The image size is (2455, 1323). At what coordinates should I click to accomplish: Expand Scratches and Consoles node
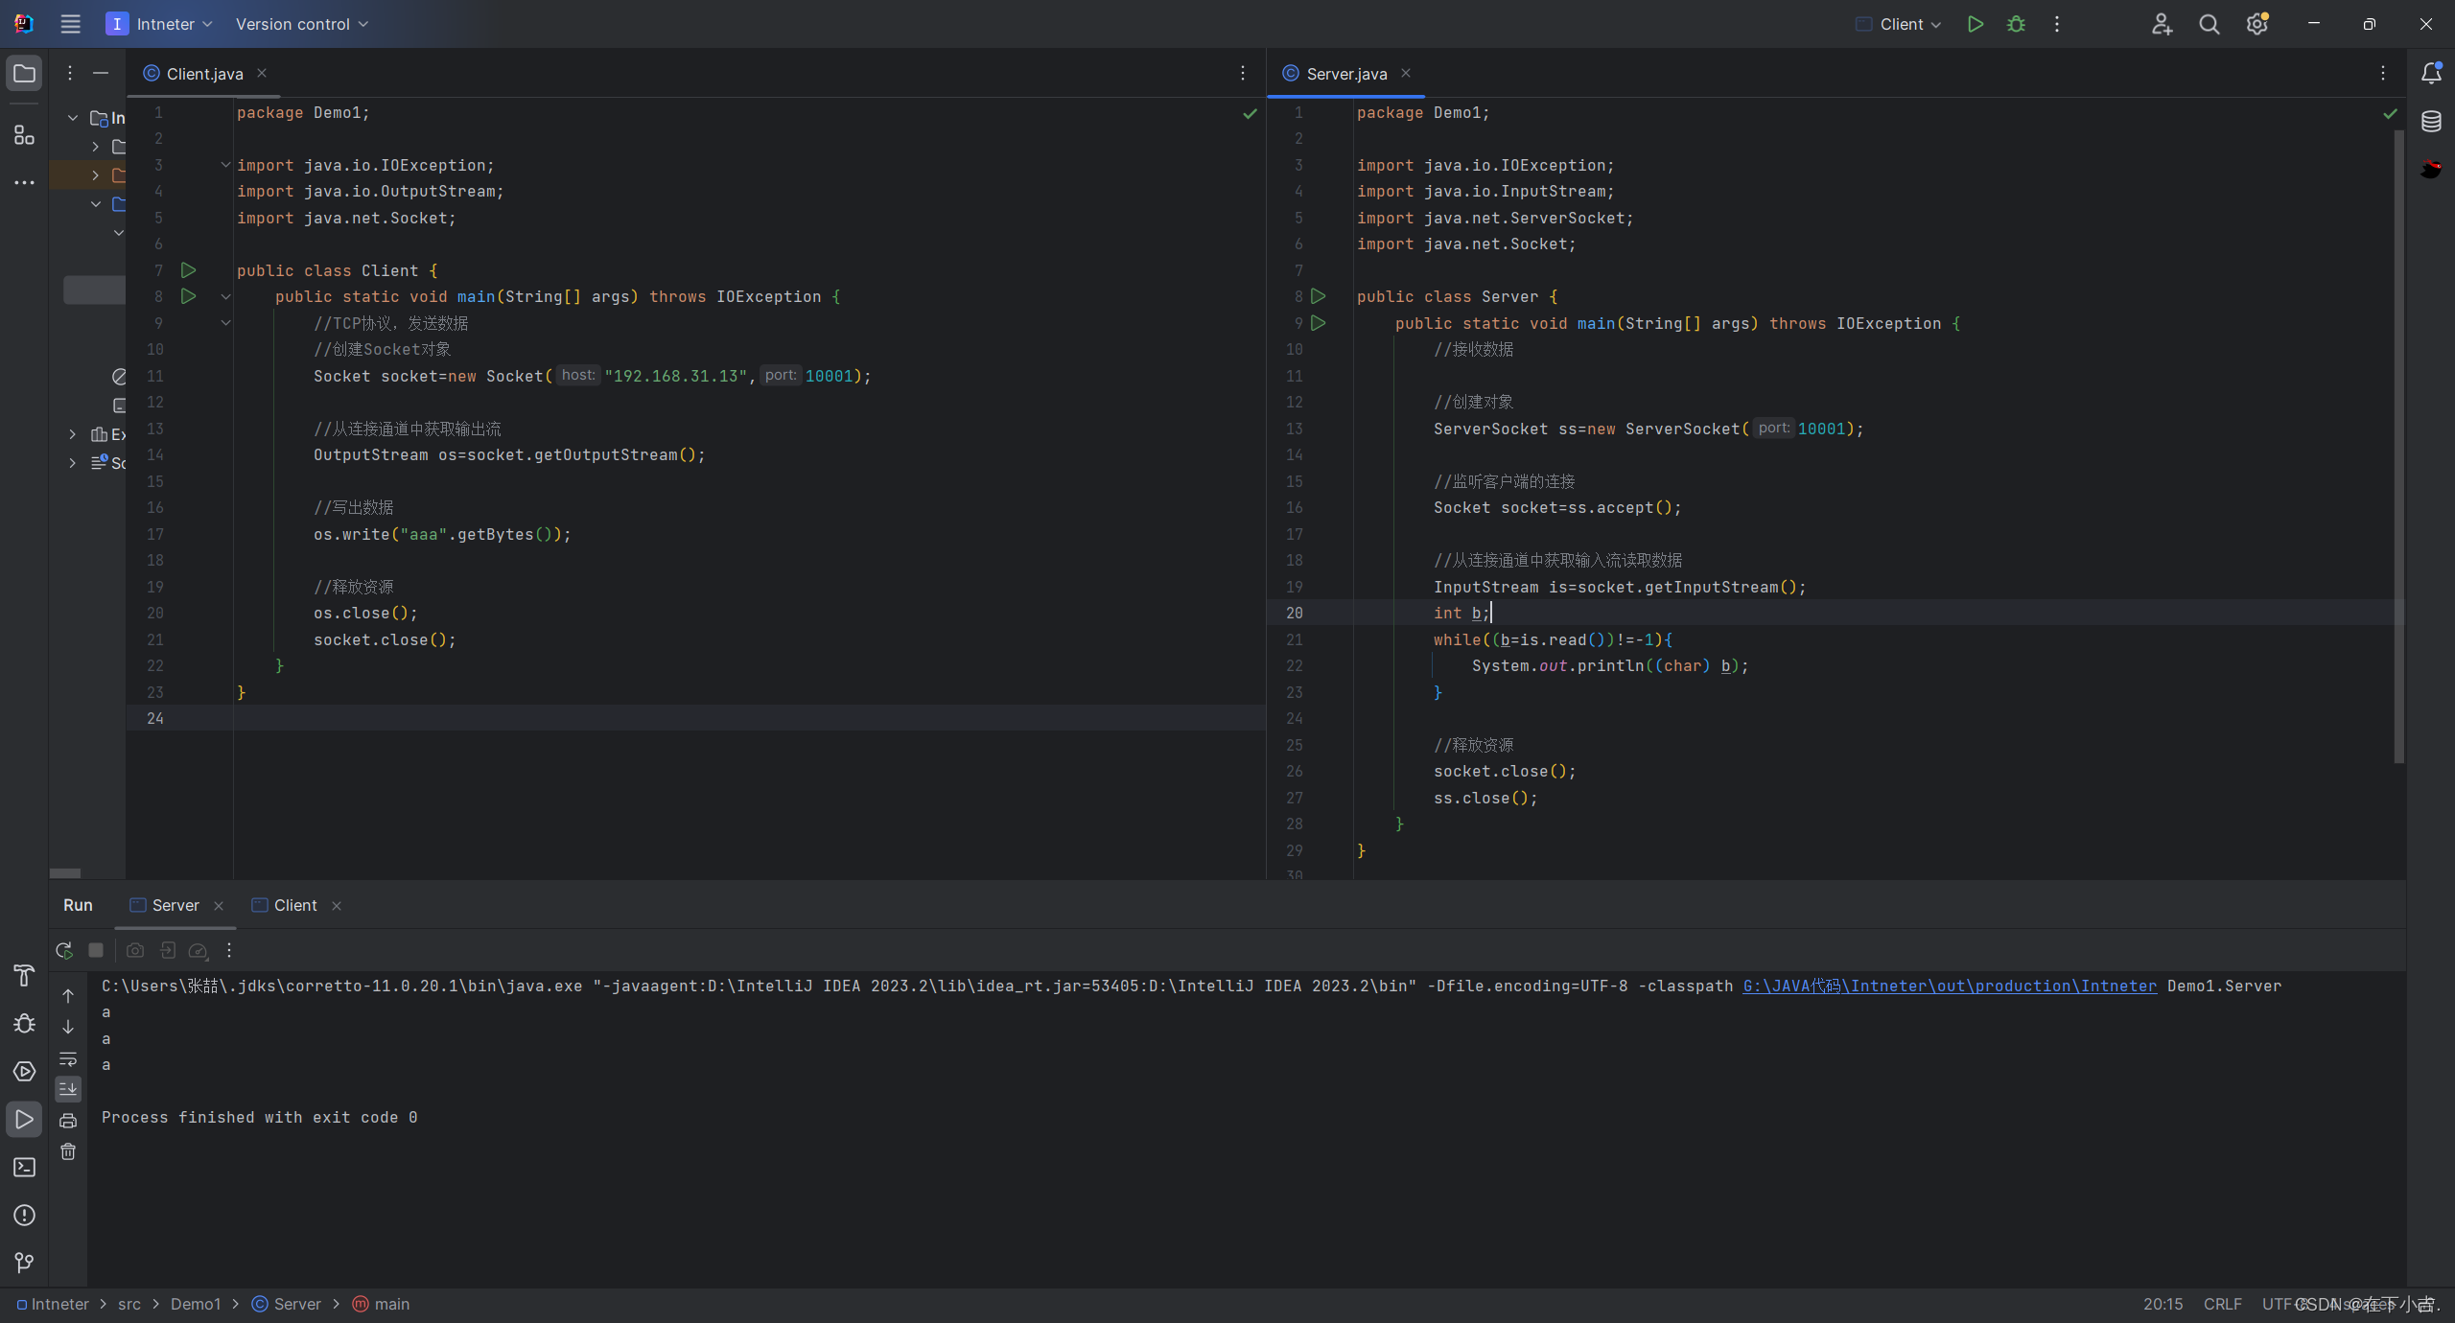tap(73, 463)
